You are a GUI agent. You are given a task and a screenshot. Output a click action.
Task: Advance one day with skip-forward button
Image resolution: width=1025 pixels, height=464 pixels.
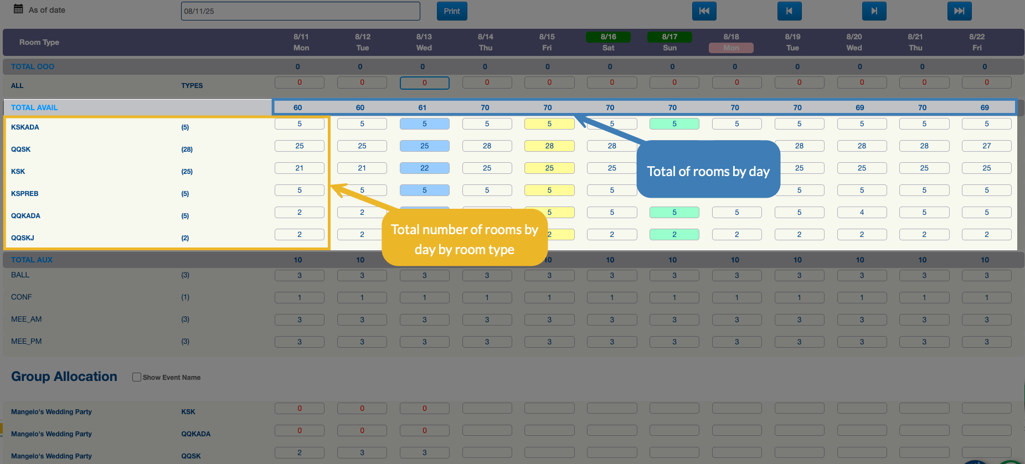tap(874, 11)
